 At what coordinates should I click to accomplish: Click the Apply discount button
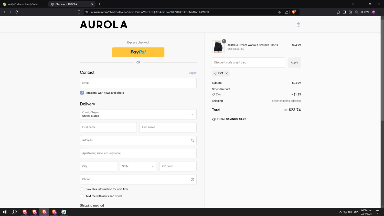pyautogui.click(x=294, y=62)
